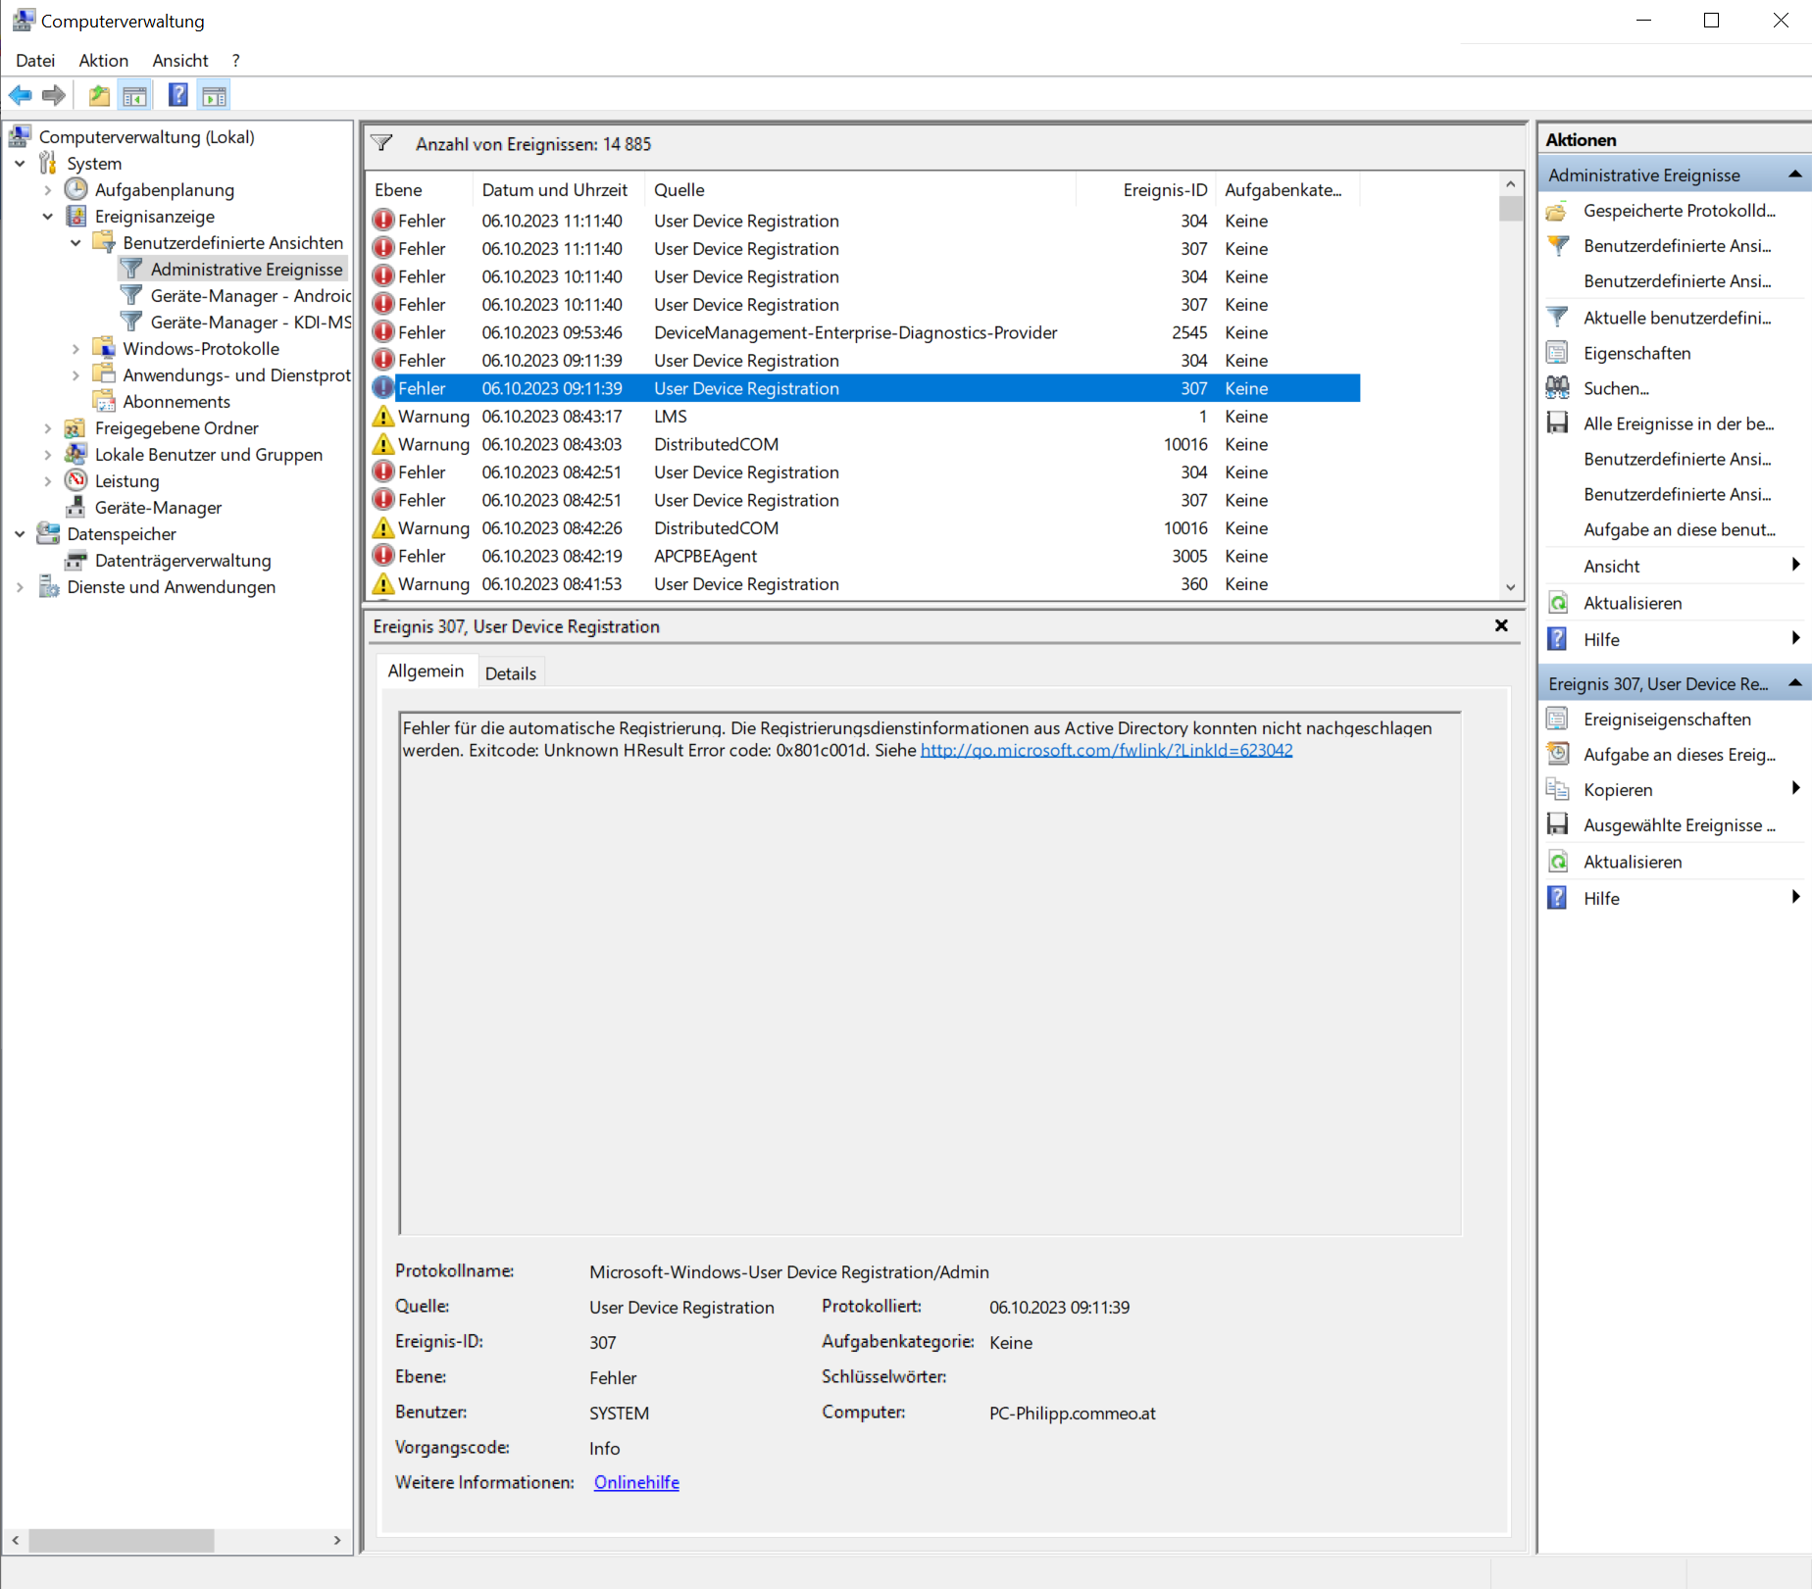The height and width of the screenshot is (1589, 1812).
Task: Select the APCPBEAgent error event row
Action: (865, 556)
